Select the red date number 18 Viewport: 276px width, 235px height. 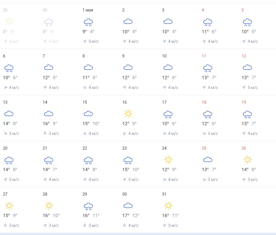pyautogui.click(x=204, y=102)
